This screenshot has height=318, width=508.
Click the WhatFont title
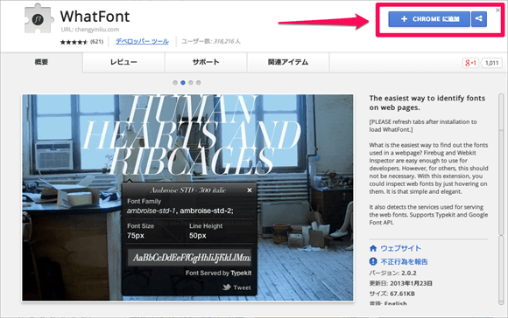click(95, 16)
